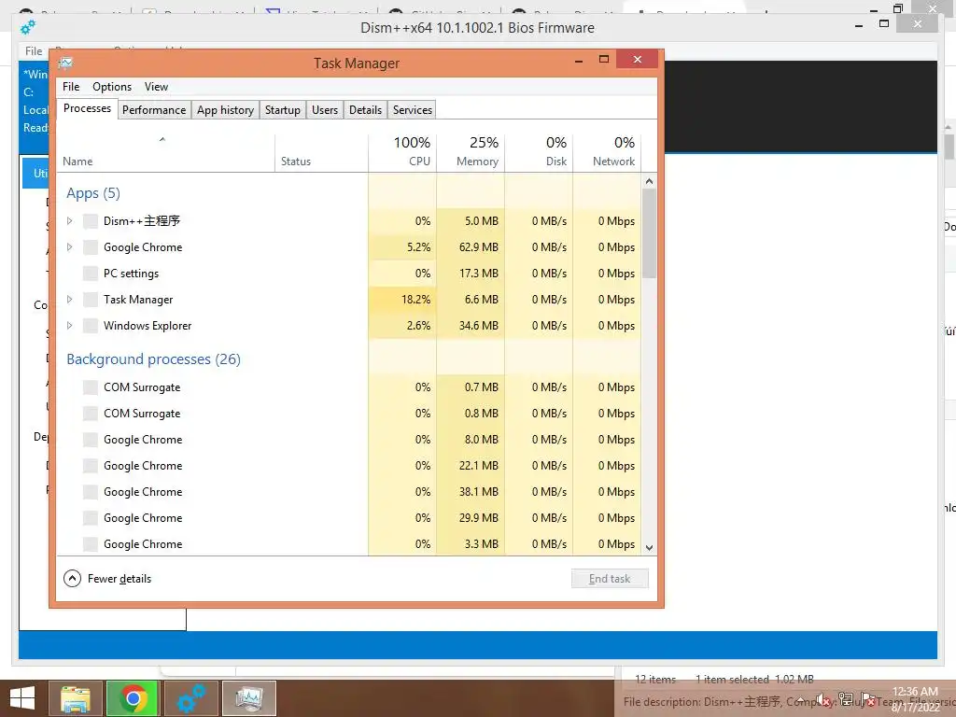Click the taskbar clock showing 12:36 AM

[915, 698]
